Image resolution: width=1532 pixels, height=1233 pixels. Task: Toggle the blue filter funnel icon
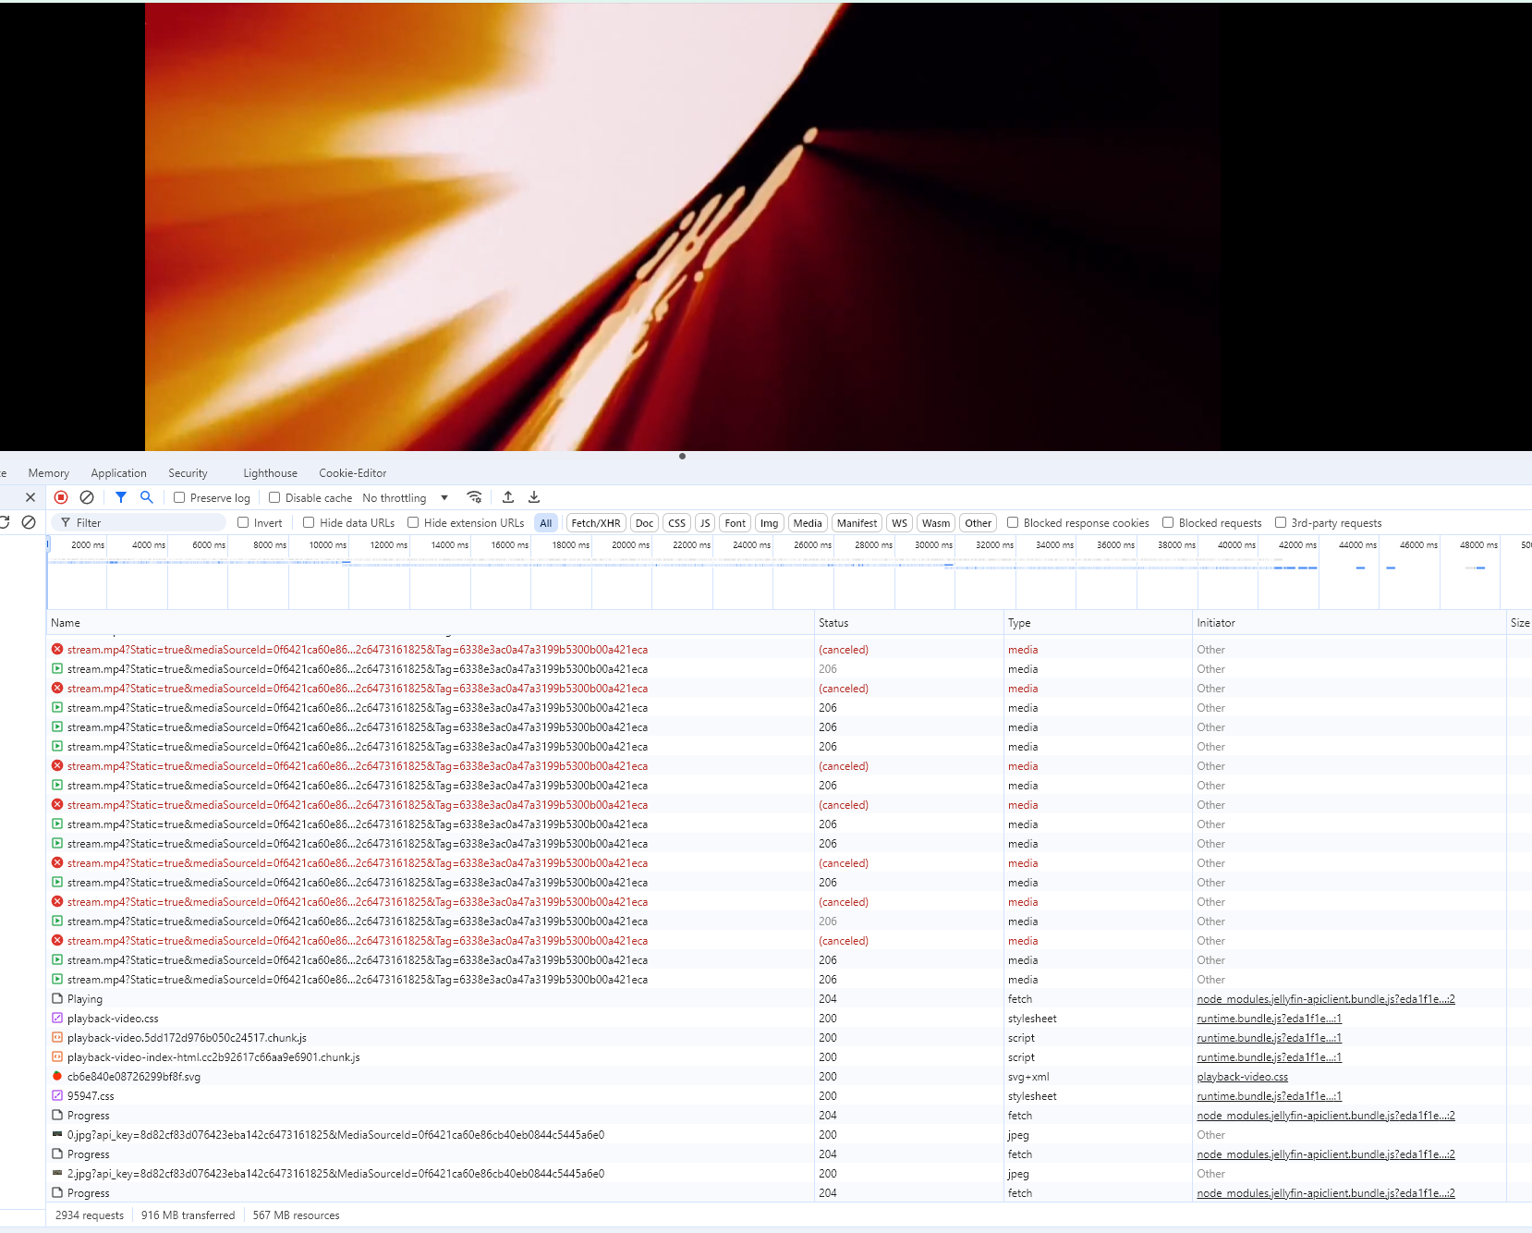click(x=120, y=497)
